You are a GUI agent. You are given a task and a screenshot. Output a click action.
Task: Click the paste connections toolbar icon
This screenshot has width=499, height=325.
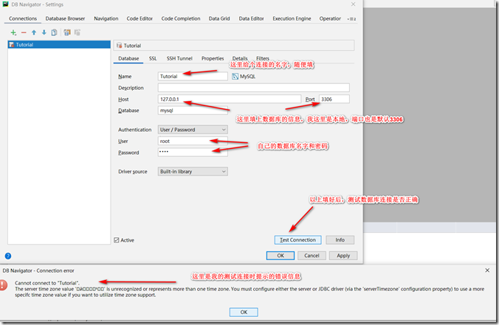pos(78,32)
